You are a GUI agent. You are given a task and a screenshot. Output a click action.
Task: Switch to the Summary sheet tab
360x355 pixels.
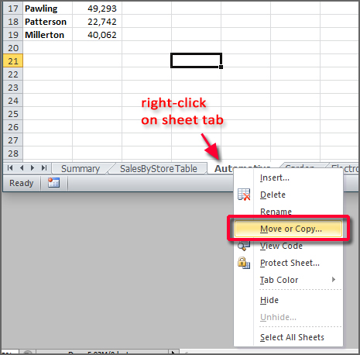81,169
